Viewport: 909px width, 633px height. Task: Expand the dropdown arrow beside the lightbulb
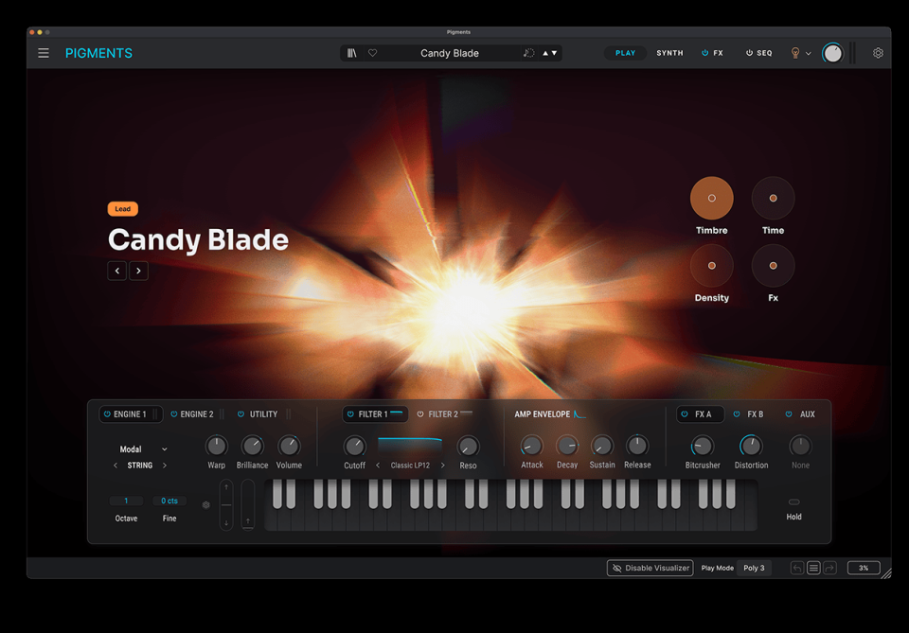809,54
